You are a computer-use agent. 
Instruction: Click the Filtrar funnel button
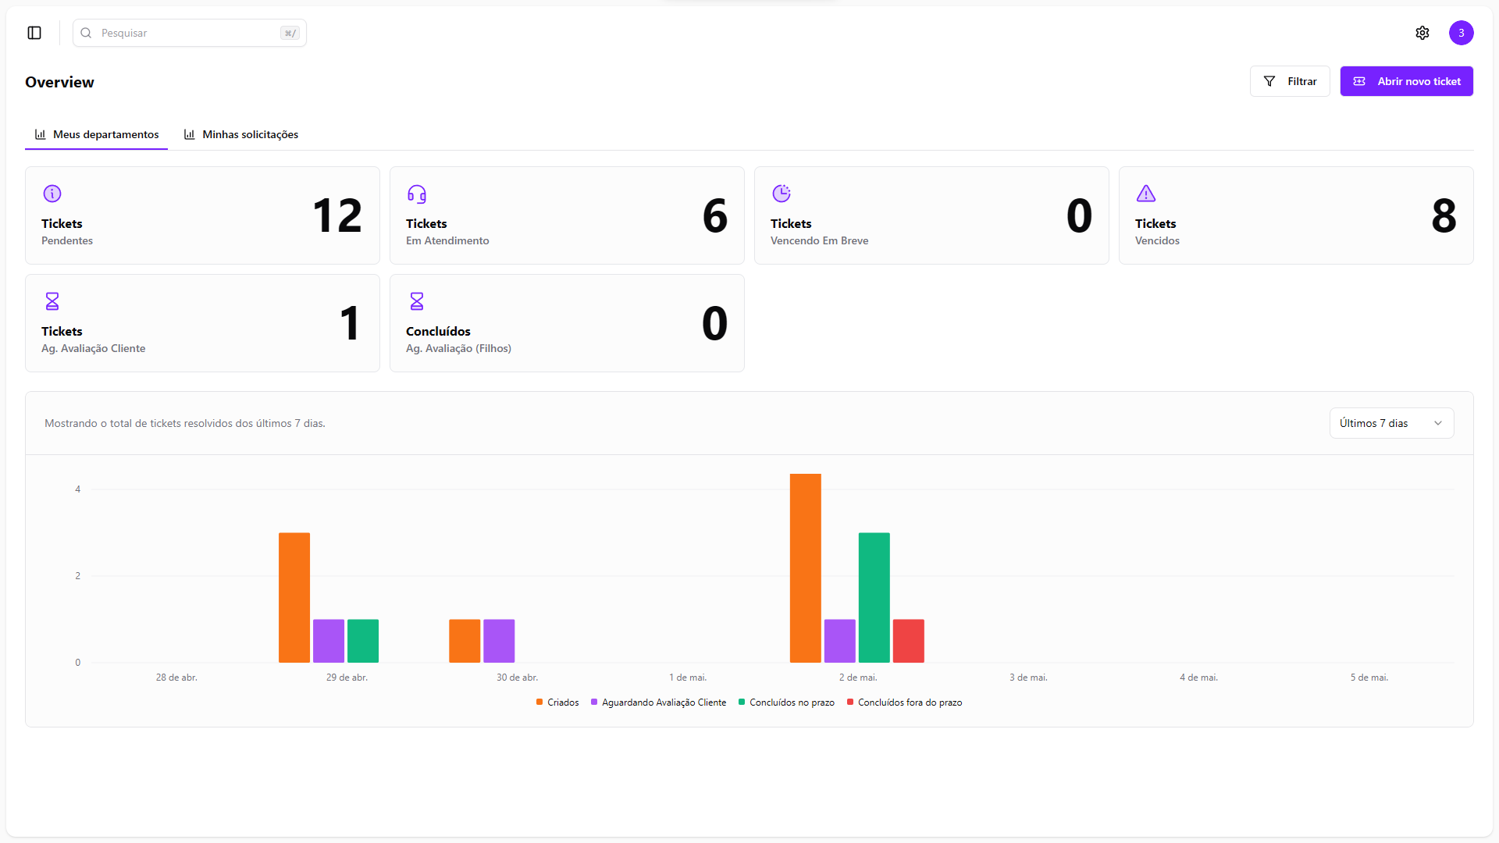pyautogui.click(x=1289, y=81)
